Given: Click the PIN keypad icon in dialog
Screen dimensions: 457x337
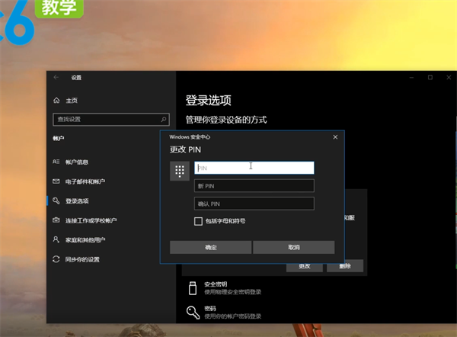Looking at the screenshot, I should tap(180, 172).
